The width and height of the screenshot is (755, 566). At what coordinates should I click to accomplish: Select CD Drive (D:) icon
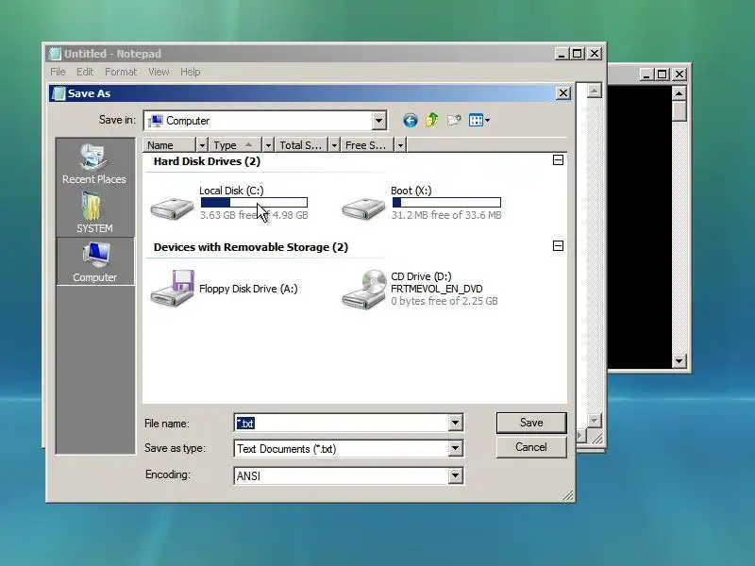[364, 289]
